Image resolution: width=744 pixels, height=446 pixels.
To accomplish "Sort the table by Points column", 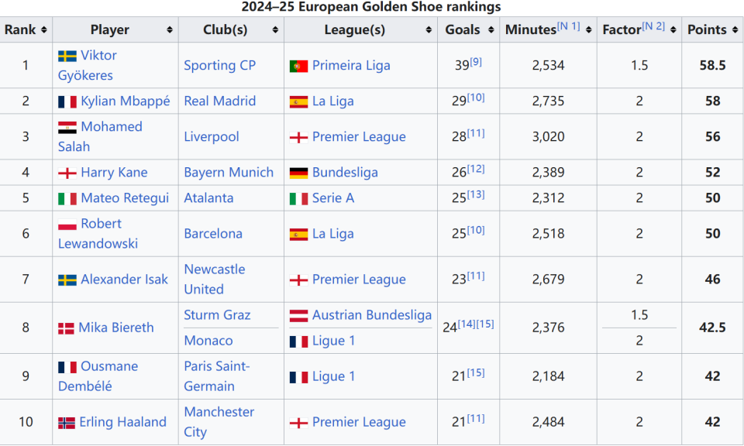I will pos(712,30).
